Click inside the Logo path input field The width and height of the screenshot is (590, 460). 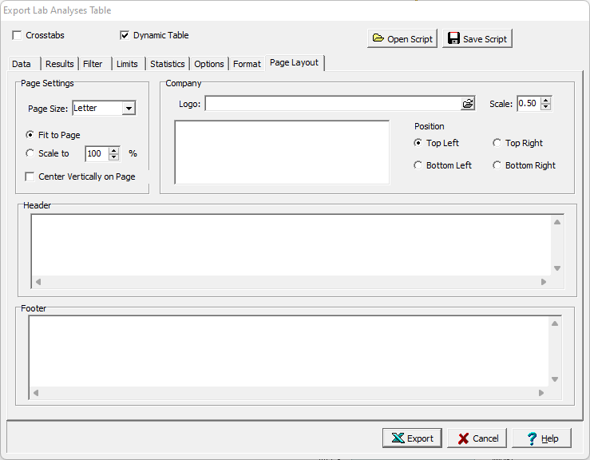[331, 104]
